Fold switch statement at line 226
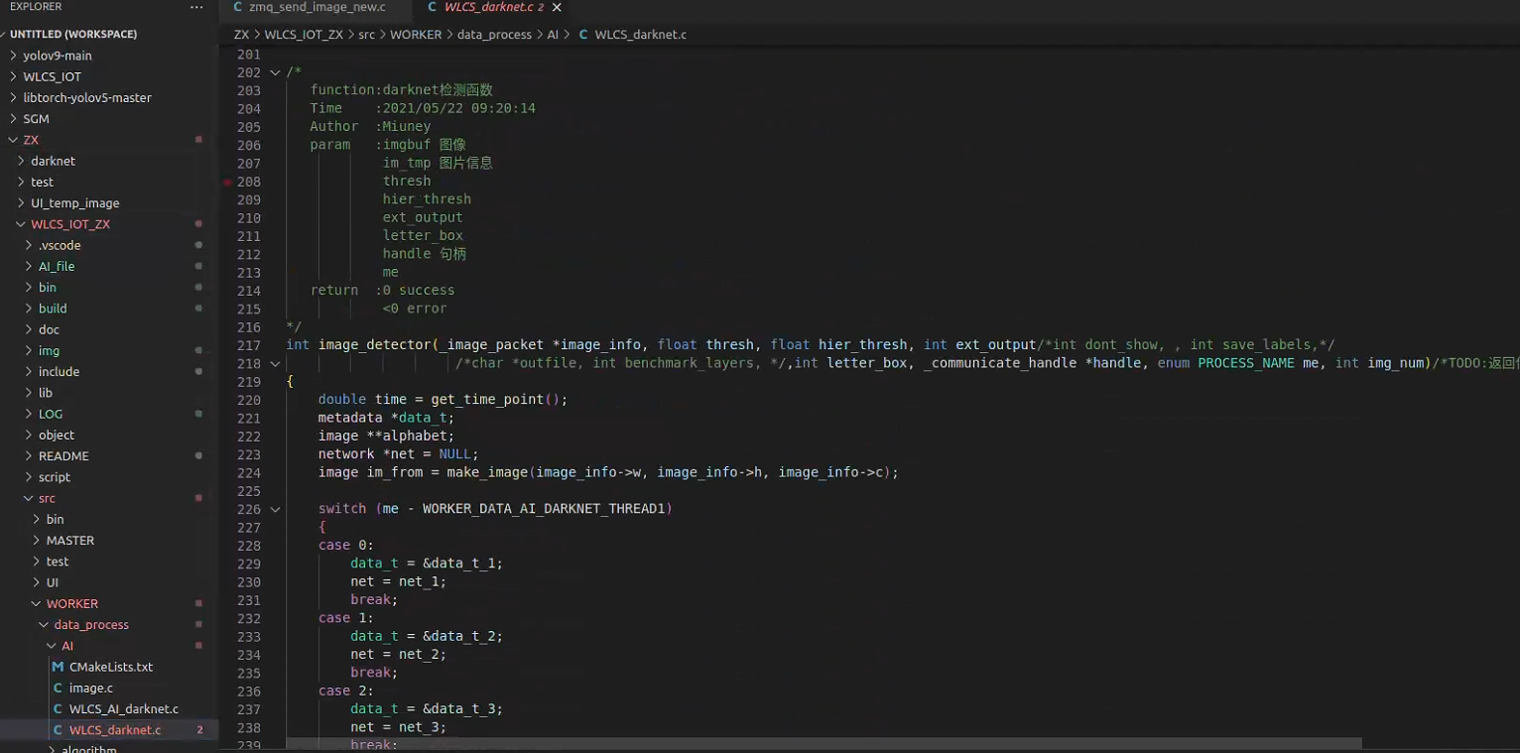This screenshot has height=753, width=1520. (x=275, y=509)
